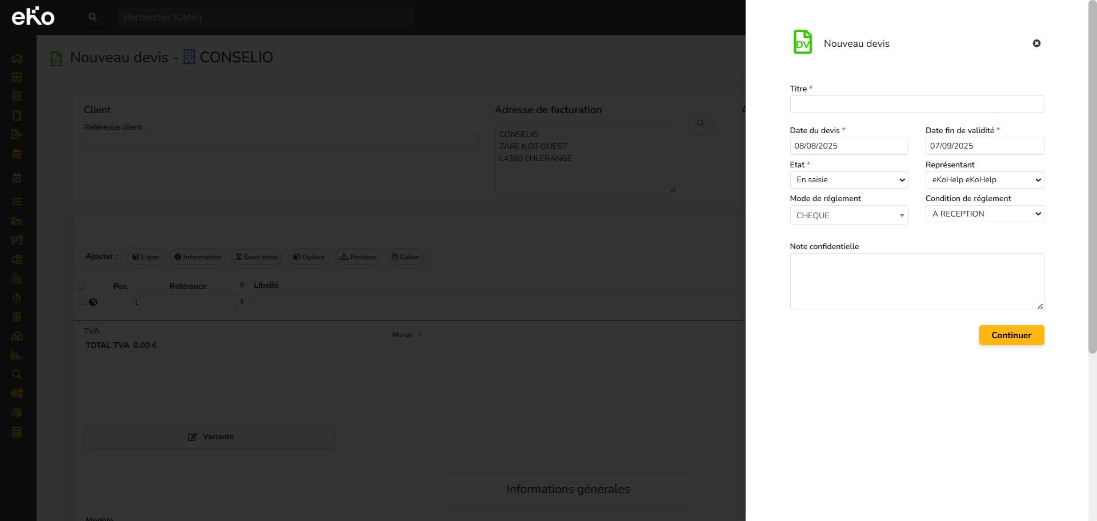
Task: Click the Variante button
Action: coord(209,437)
